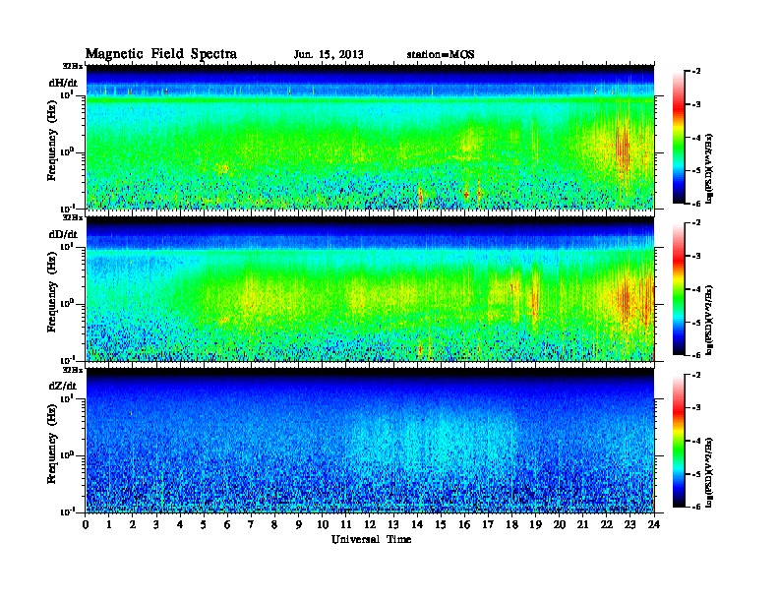
Task: Click hour tick label "18" on time axis
Action: click(512, 525)
